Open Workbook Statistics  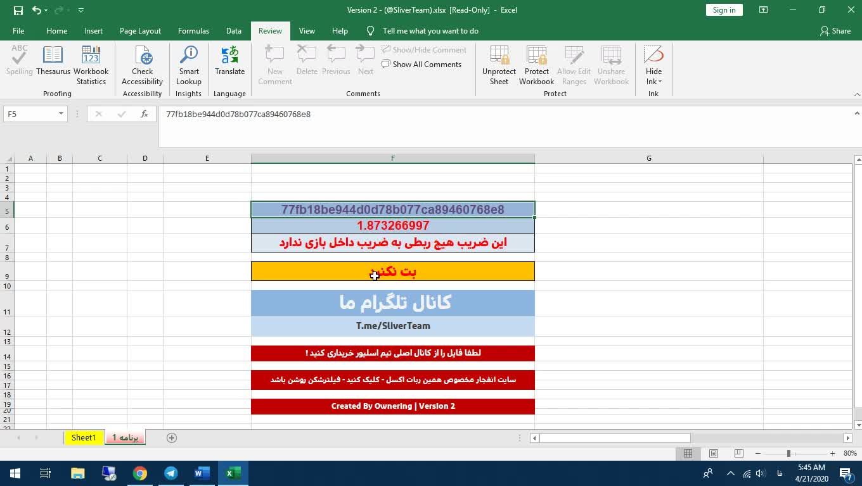coord(91,65)
